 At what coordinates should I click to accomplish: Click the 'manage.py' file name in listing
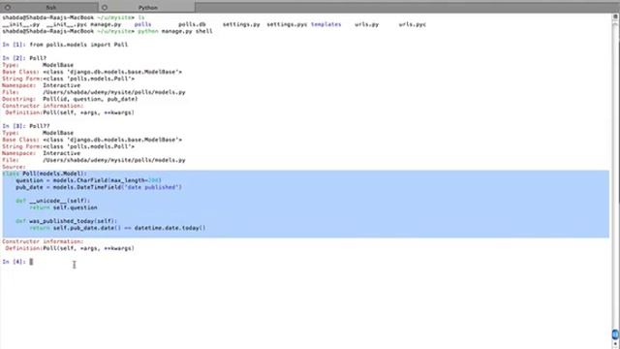106,24
